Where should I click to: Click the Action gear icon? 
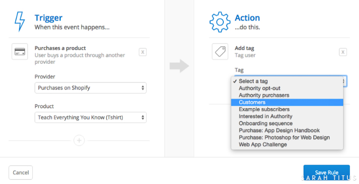click(220, 22)
